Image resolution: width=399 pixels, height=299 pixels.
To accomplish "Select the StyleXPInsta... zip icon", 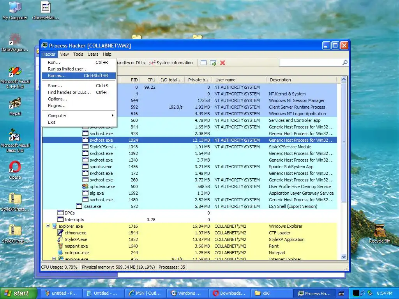I will (x=15, y=202).
